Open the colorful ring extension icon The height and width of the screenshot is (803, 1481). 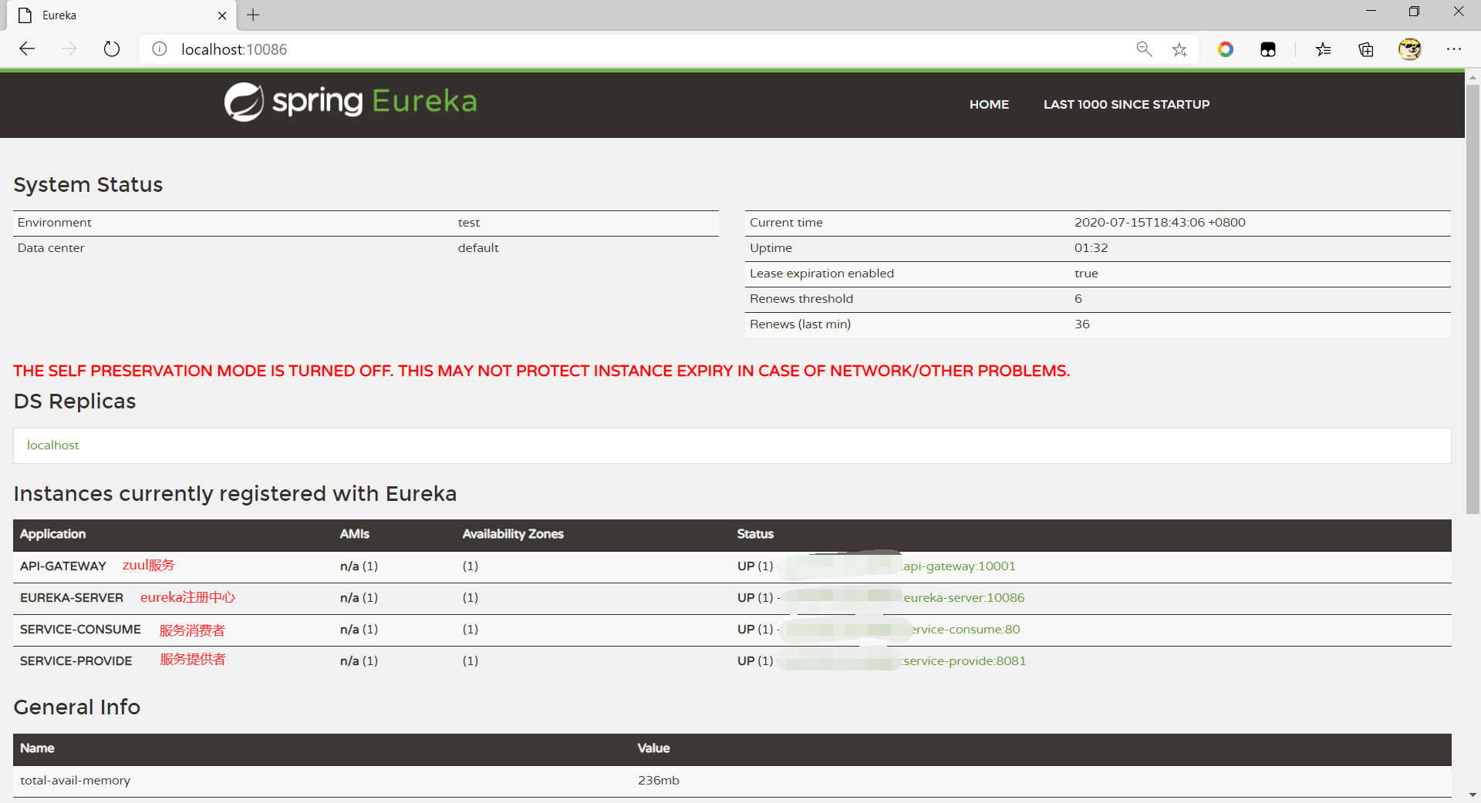tap(1226, 49)
